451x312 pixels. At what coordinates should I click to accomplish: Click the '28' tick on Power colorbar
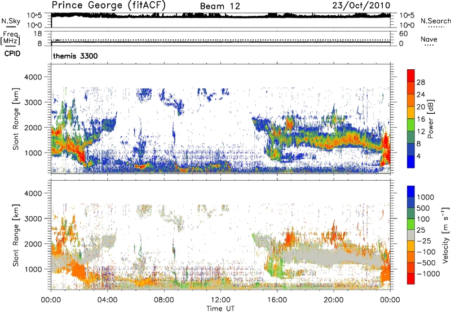point(421,82)
